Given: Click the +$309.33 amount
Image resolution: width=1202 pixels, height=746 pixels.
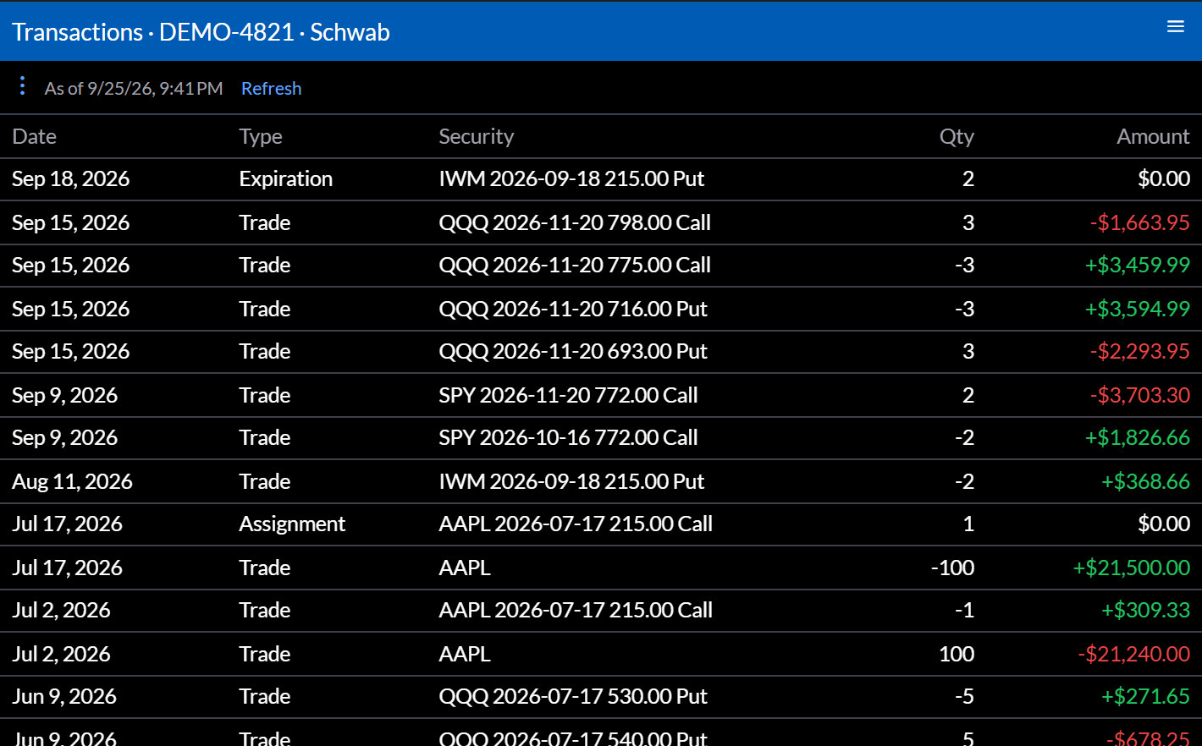Looking at the screenshot, I should tap(1145, 610).
